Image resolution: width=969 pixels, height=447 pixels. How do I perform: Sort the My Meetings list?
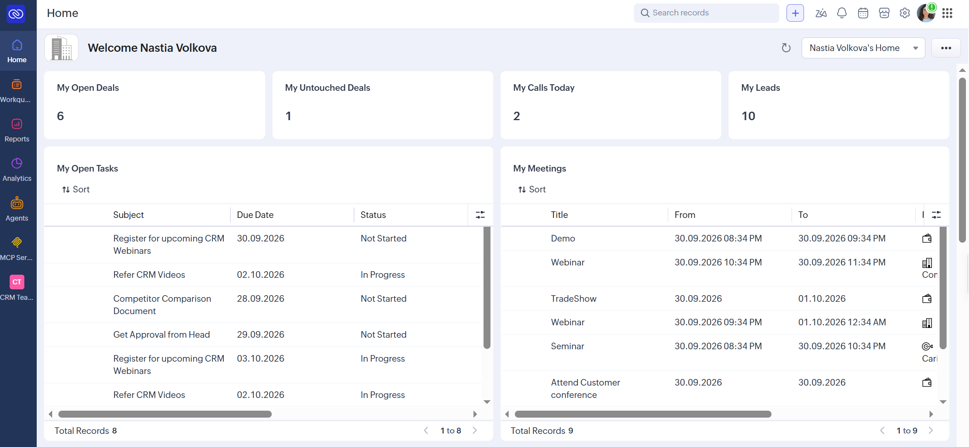coord(532,189)
